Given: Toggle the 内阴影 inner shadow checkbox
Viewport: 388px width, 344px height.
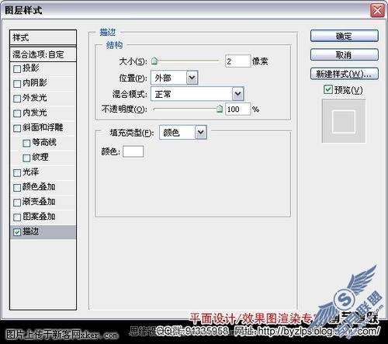Looking at the screenshot, I should pyautogui.click(x=17, y=84).
